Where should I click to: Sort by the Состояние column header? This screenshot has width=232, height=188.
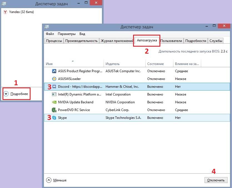(159, 64)
